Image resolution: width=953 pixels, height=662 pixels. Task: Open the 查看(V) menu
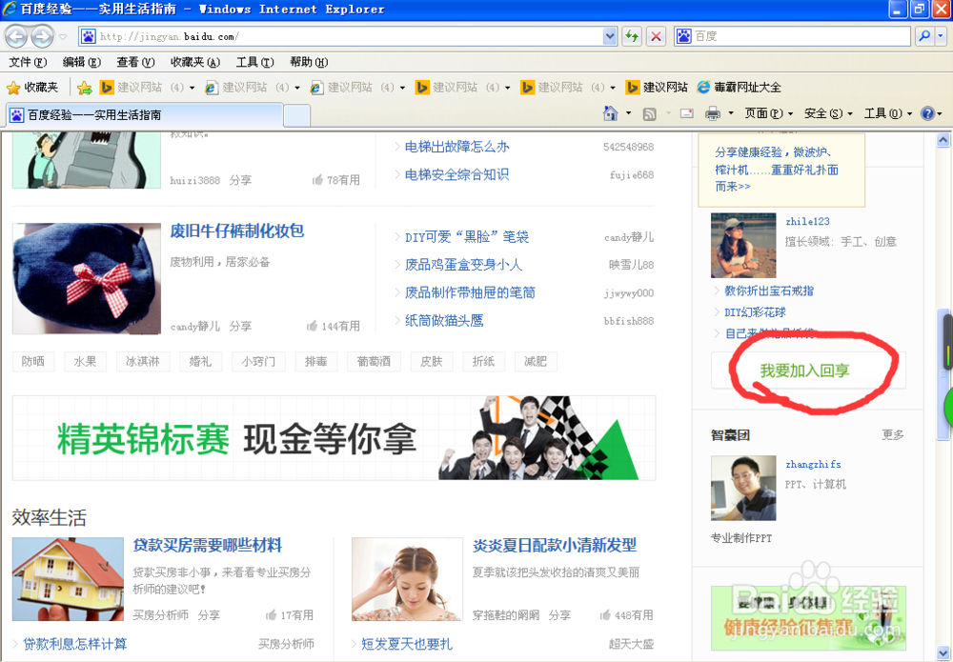tap(135, 62)
